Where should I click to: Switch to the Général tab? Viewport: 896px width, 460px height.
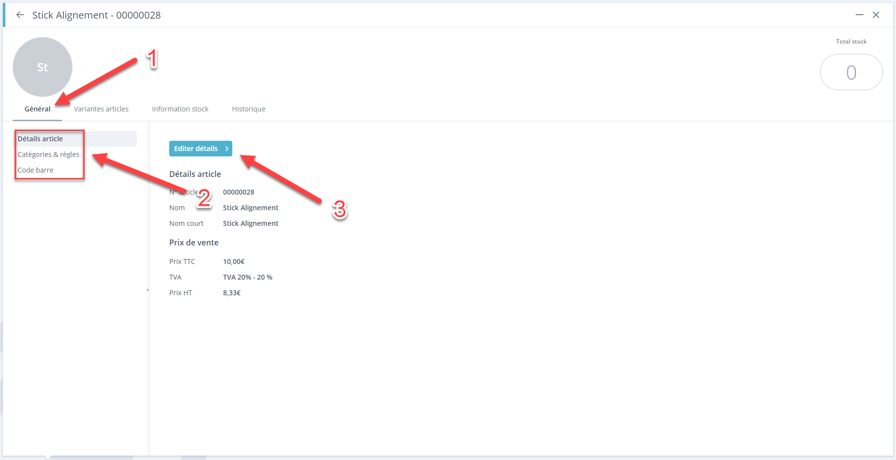coord(38,109)
